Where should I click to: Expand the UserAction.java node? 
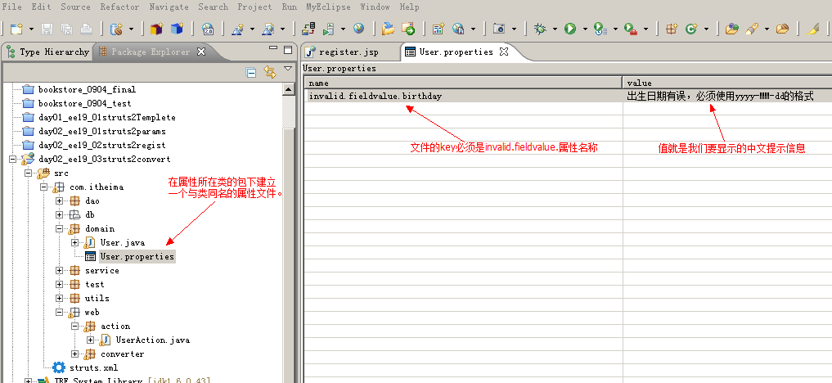[90, 340]
